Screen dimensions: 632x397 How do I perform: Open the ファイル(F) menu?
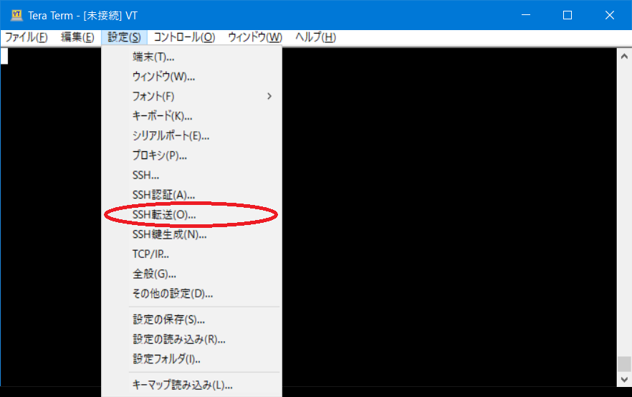pos(27,37)
